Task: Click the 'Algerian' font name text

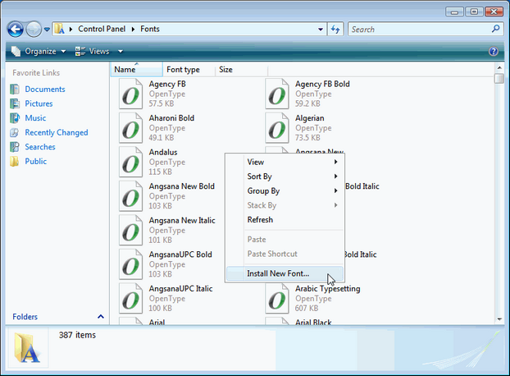Action: [x=310, y=118]
